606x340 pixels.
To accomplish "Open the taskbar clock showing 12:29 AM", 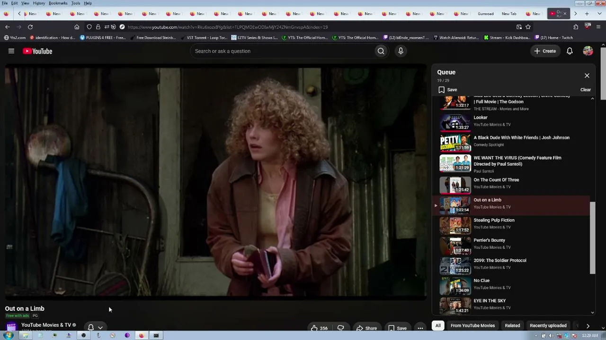I will tap(590, 336).
